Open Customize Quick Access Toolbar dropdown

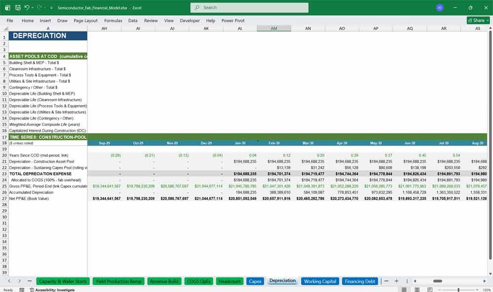point(51,8)
